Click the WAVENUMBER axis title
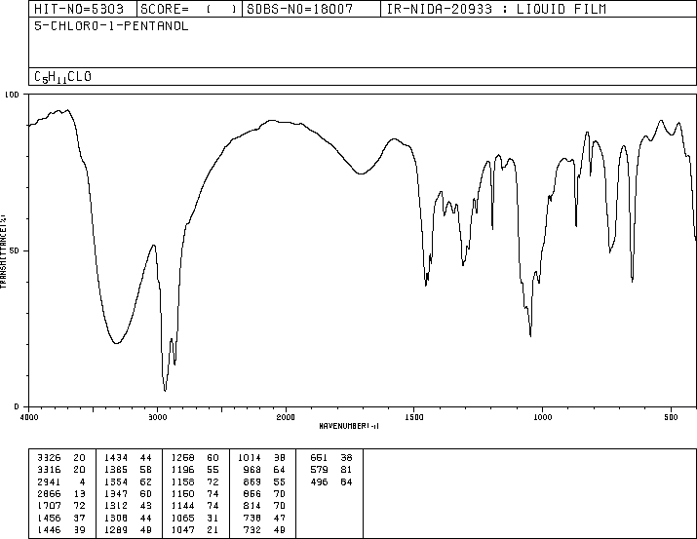This screenshot has width=697, height=539. point(349,426)
